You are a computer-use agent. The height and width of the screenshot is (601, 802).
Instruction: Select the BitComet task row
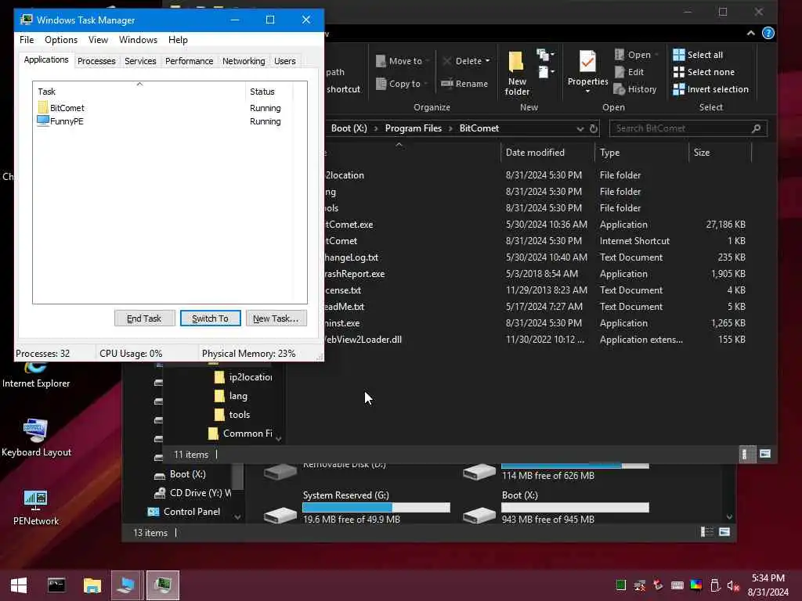point(164,108)
